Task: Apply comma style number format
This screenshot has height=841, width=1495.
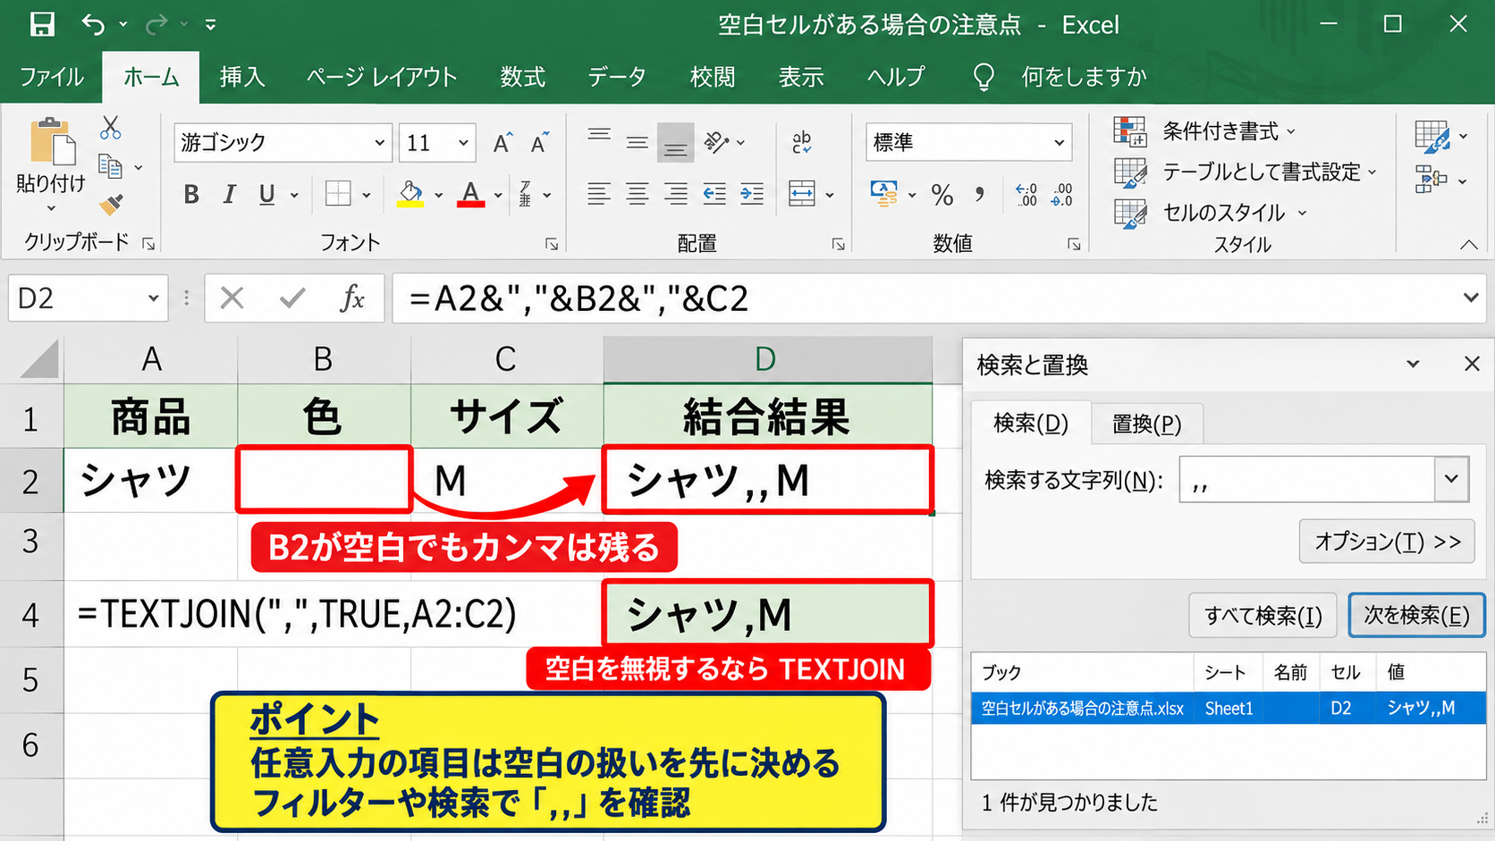Action: click(980, 194)
